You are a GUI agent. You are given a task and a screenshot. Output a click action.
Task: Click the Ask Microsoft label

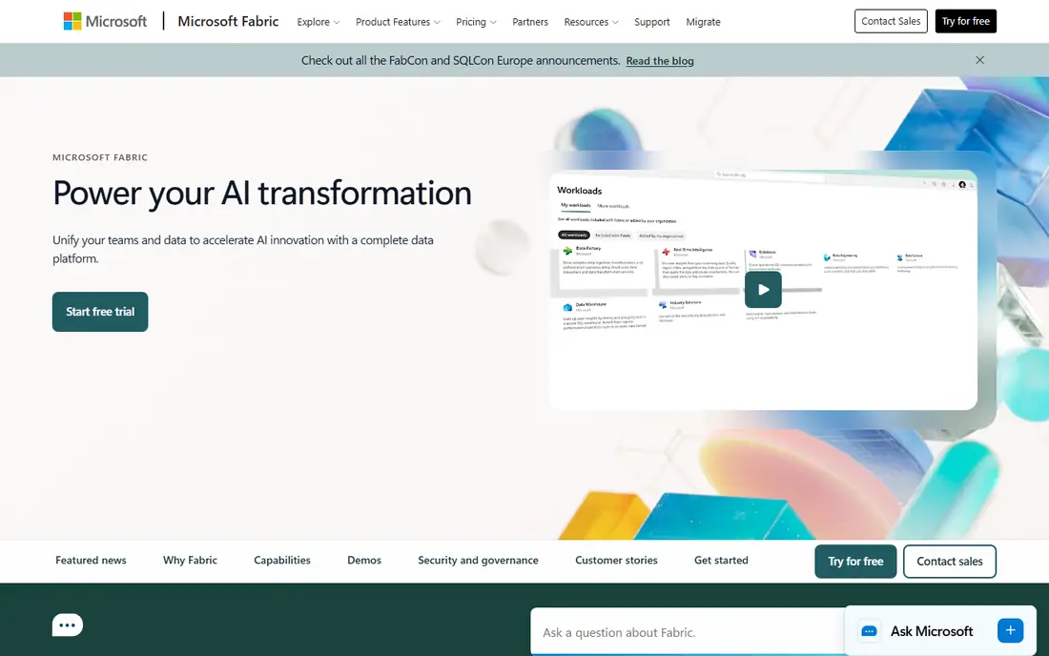tap(932, 631)
